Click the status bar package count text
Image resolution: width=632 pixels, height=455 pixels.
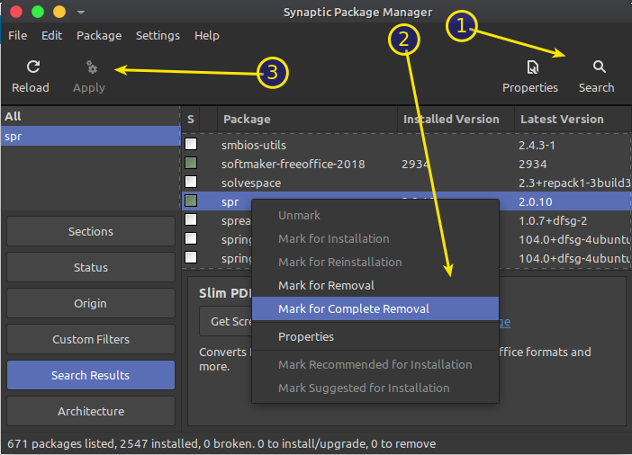221,443
